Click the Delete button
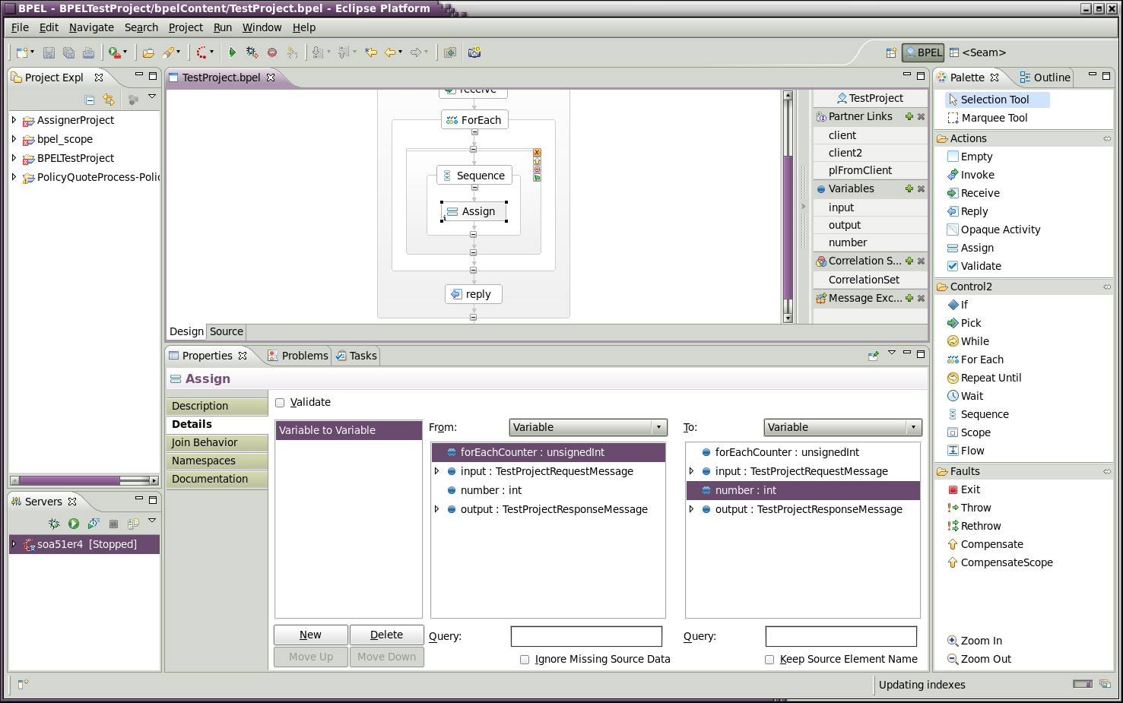Screen dimensions: 1123x703 [x=386, y=635]
